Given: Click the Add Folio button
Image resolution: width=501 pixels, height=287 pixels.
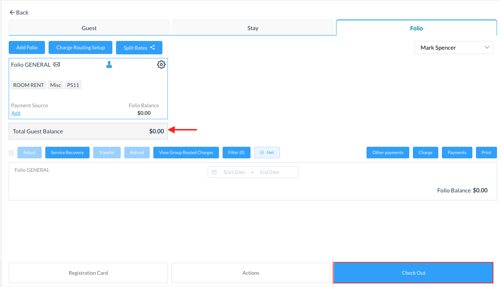Looking at the screenshot, I should click(27, 47).
